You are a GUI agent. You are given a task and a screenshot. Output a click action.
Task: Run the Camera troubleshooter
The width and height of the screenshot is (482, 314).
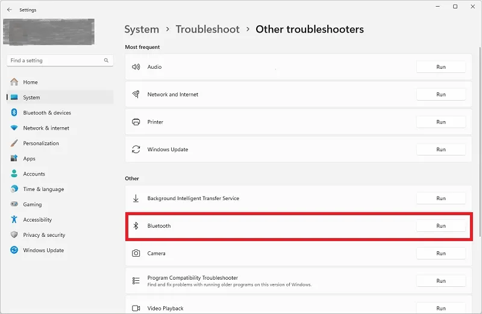(x=441, y=253)
